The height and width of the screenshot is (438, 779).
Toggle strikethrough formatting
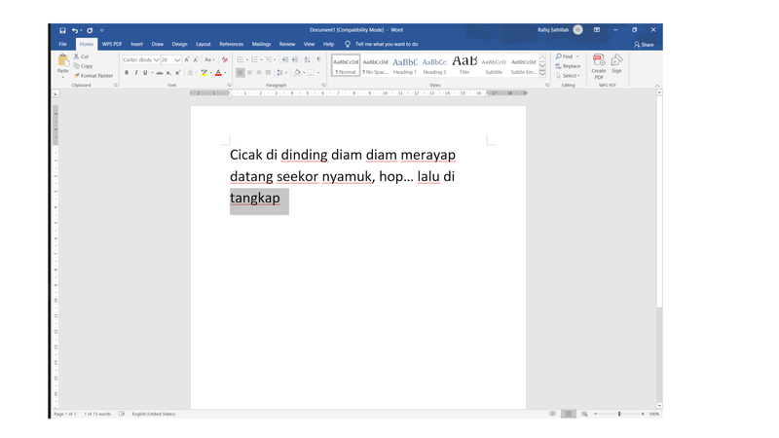(160, 73)
